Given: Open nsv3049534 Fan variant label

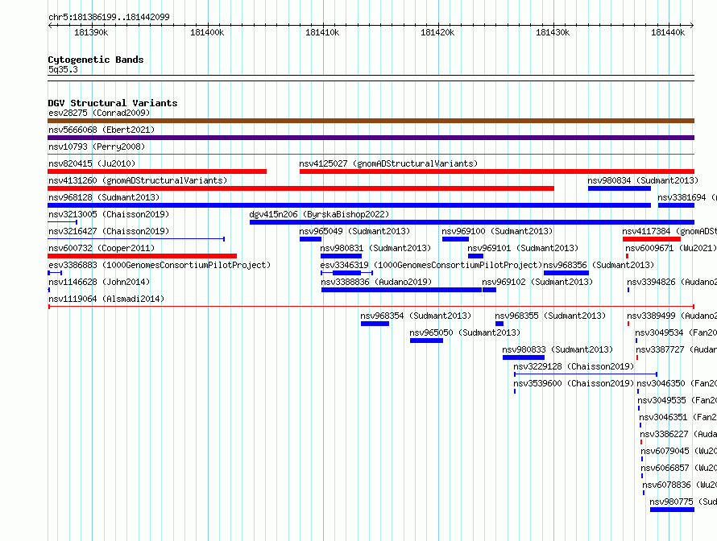Looking at the screenshot, I should pyautogui.click(x=676, y=332).
